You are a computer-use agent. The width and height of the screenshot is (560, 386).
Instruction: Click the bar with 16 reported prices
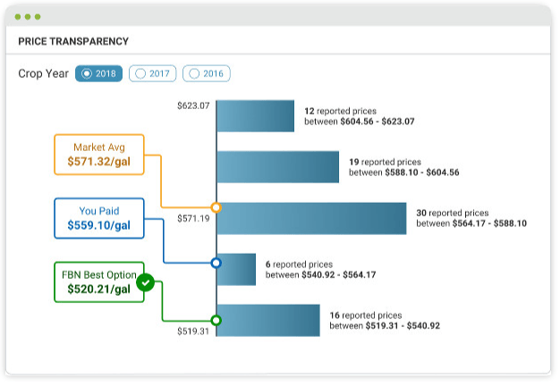(x=268, y=321)
